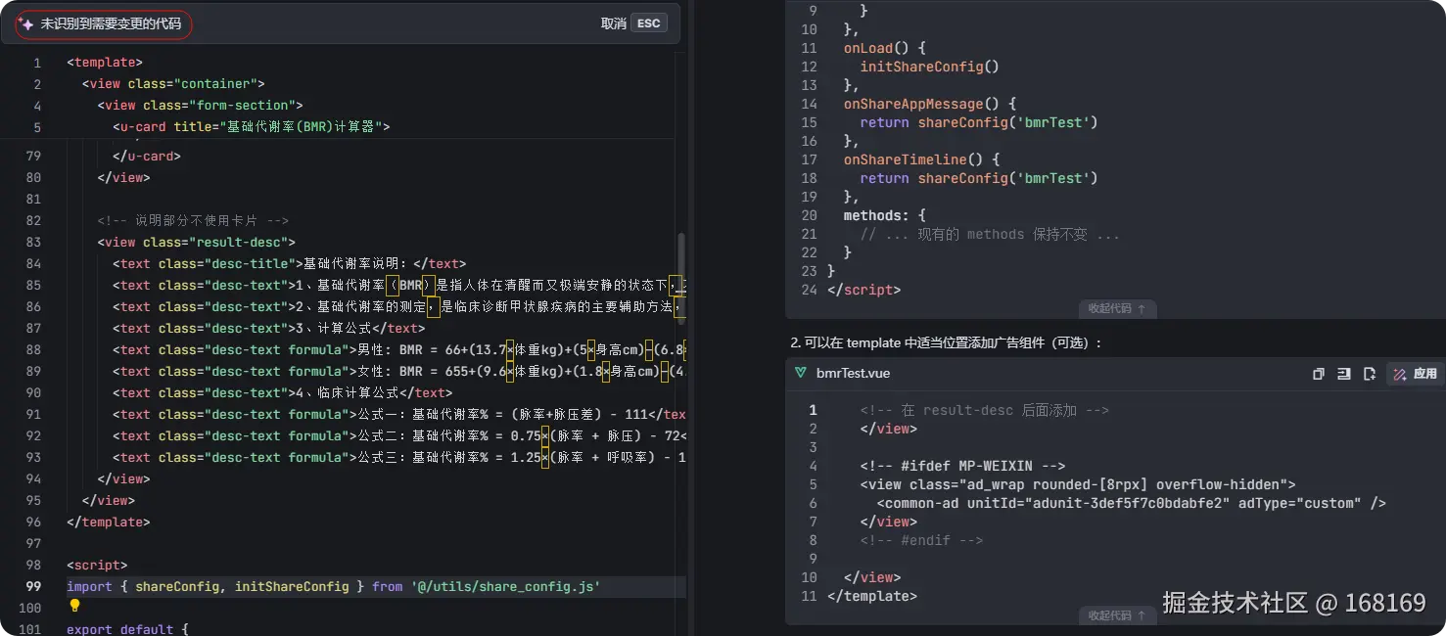Click line 86 about 基础代谢率的测定
The height and width of the screenshot is (636, 1446).
[x=399, y=307]
